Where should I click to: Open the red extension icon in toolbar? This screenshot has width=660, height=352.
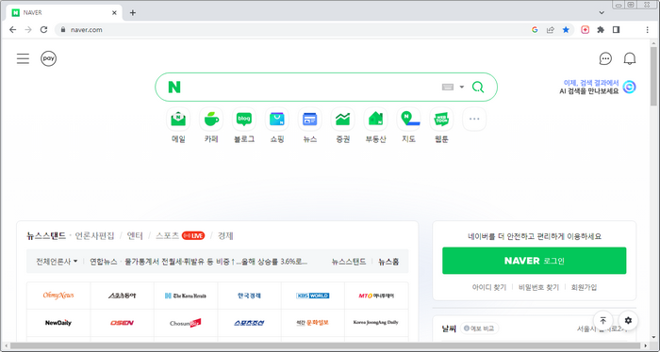click(586, 30)
